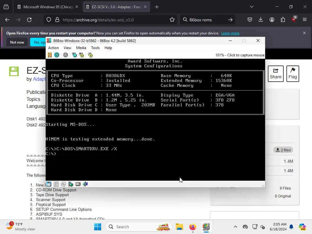Send Ctrl+Alt+Del via the teal keyboard icon
Screen dimensions: 312x234
(x=74, y=55)
